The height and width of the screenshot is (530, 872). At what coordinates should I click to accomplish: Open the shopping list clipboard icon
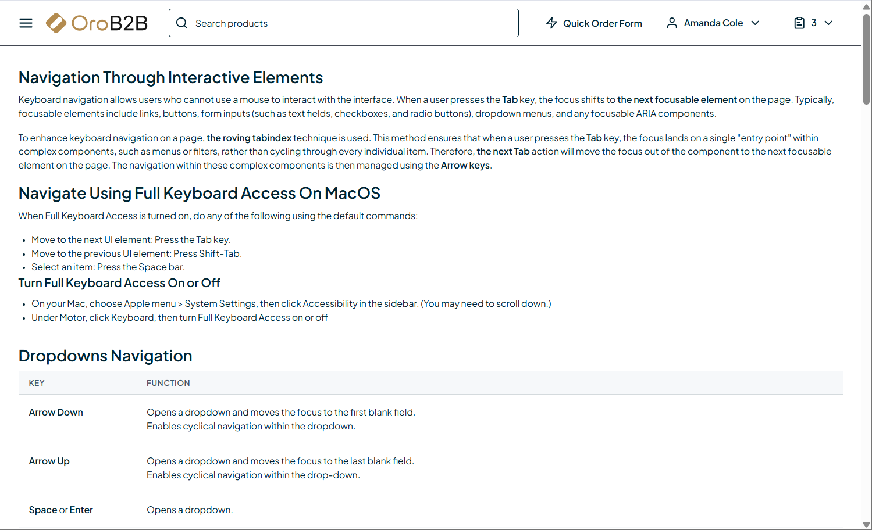[799, 23]
